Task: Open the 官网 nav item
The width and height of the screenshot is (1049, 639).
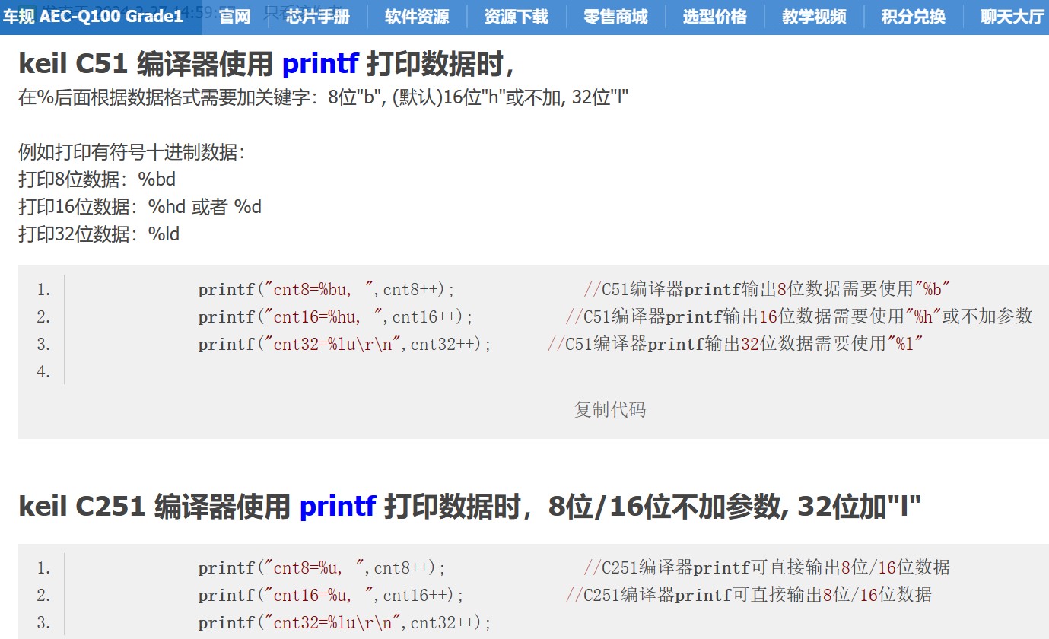Action: [x=235, y=16]
